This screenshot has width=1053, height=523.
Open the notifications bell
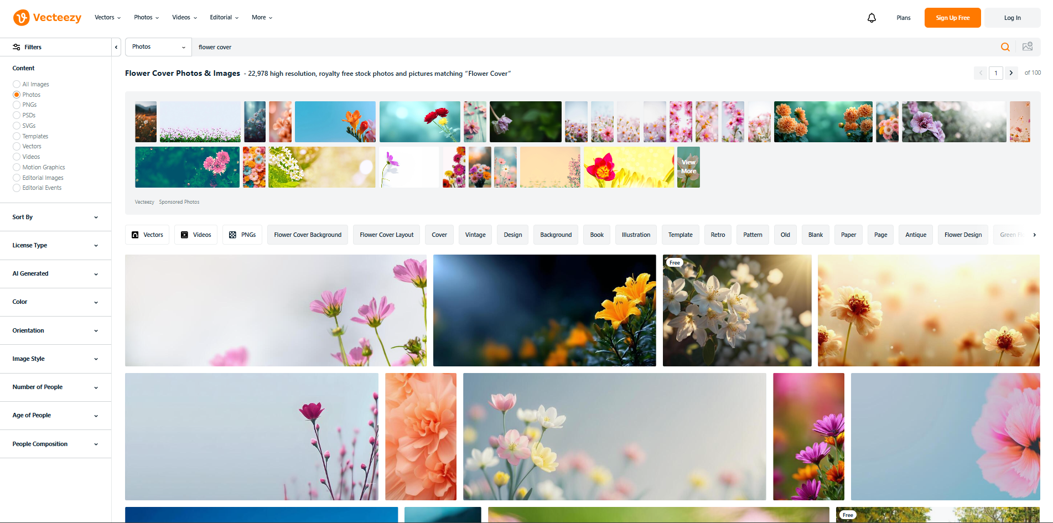click(x=872, y=18)
